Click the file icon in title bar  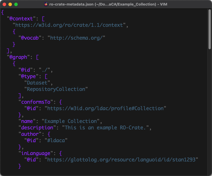point(46,4)
